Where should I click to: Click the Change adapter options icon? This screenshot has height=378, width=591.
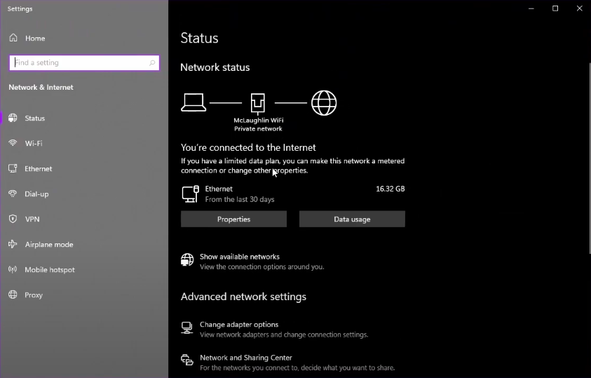coord(187,328)
